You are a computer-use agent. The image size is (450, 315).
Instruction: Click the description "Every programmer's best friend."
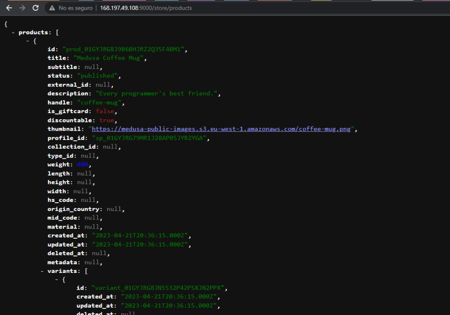(x=158, y=93)
